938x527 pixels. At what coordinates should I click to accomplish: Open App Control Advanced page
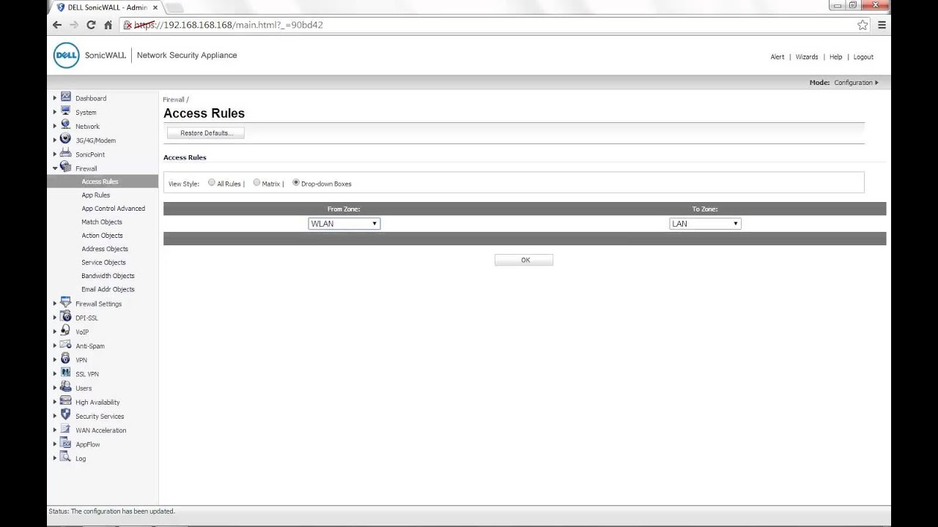tap(114, 209)
